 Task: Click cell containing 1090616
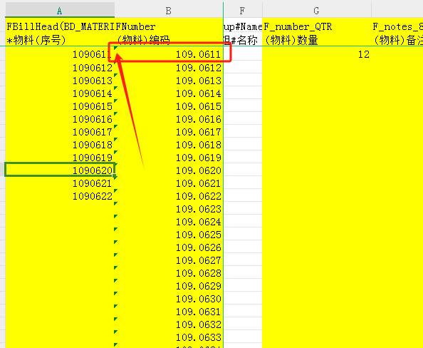point(60,118)
